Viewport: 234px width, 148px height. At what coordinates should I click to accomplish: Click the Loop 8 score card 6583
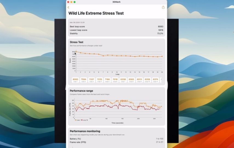point(131,80)
